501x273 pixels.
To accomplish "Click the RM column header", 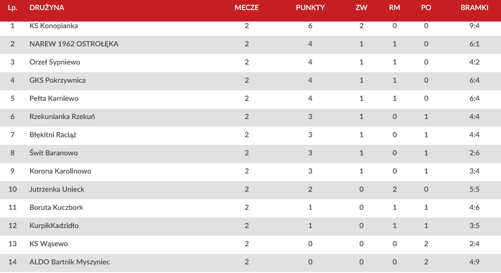I will point(395,8).
